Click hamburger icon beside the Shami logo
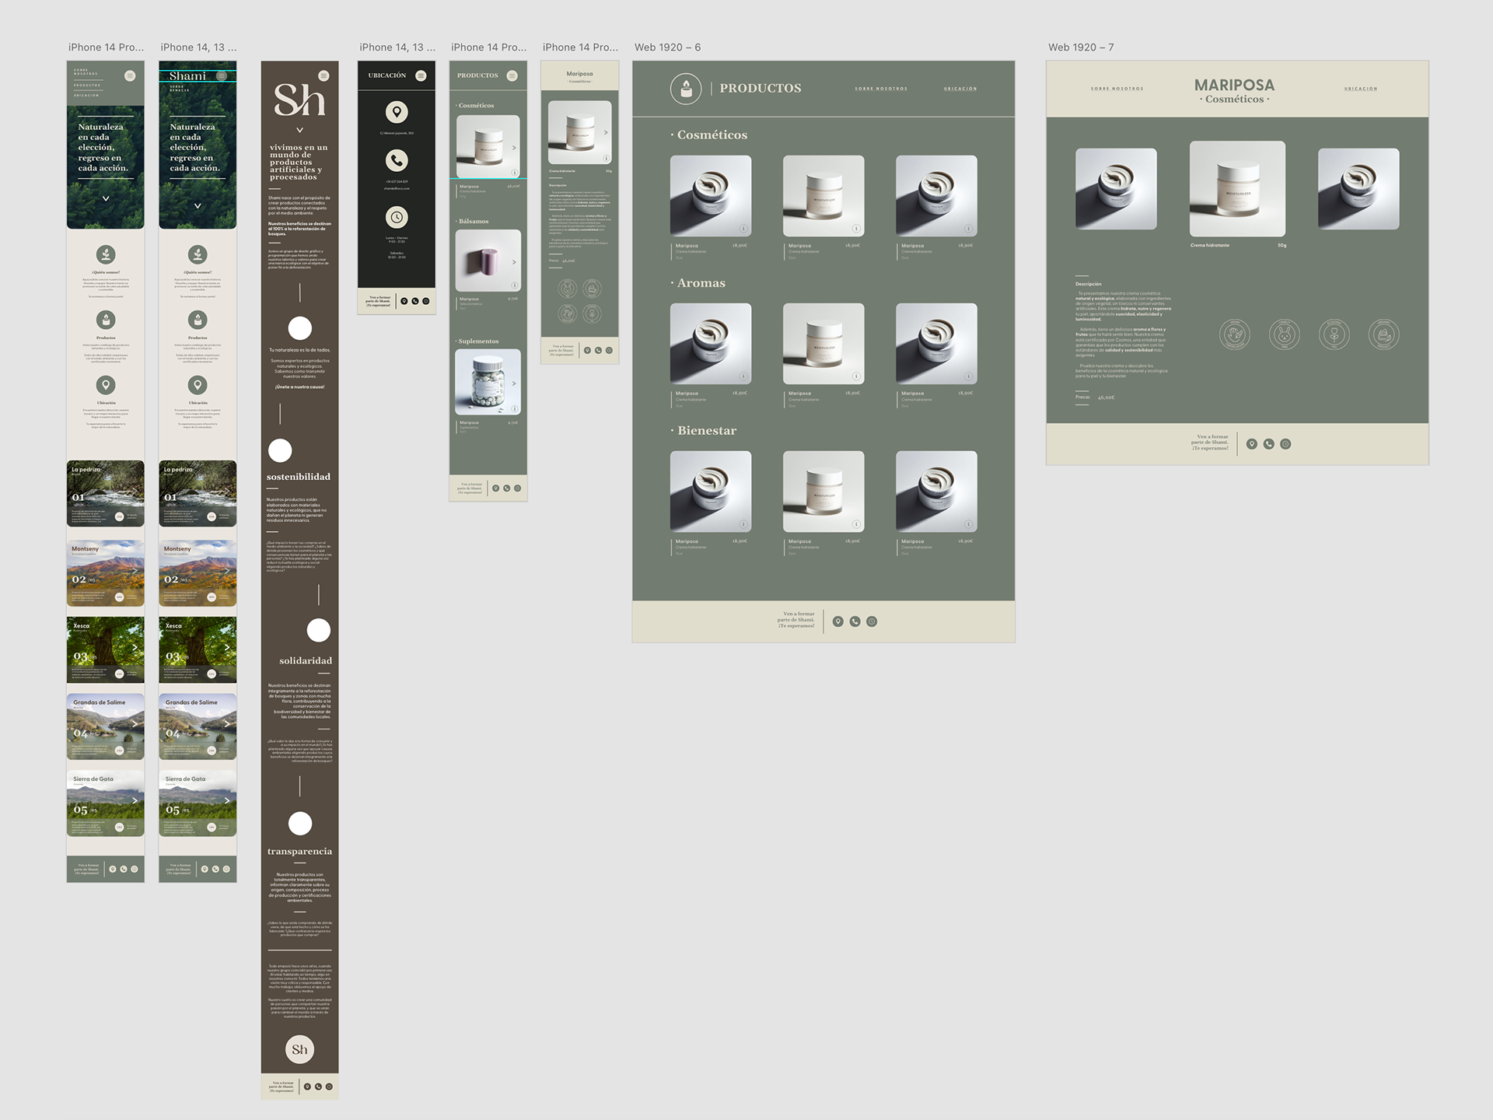The width and height of the screenshot is (1493, 1120). tap(222, 76)
